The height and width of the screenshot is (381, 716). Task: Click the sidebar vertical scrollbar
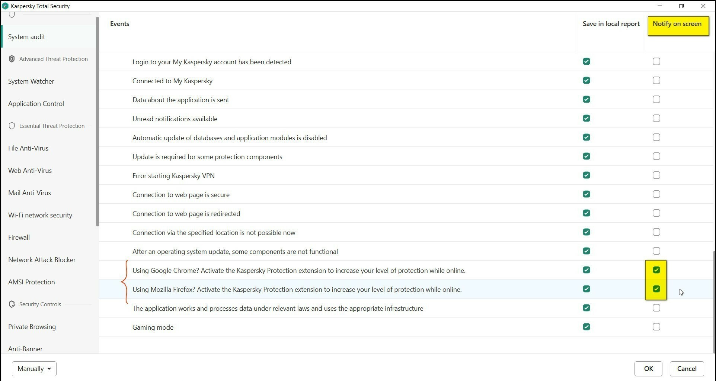point(98,121)
